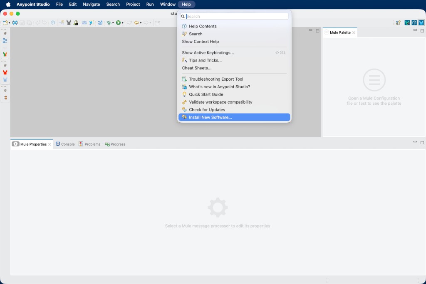Viewport: 426px width, 284px height.
Task: Open the Navigate menu
Action: [x=91, y=4]
